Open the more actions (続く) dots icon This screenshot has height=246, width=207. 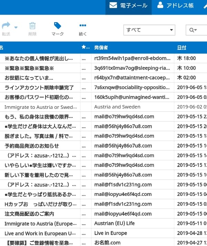pos(83,26)
